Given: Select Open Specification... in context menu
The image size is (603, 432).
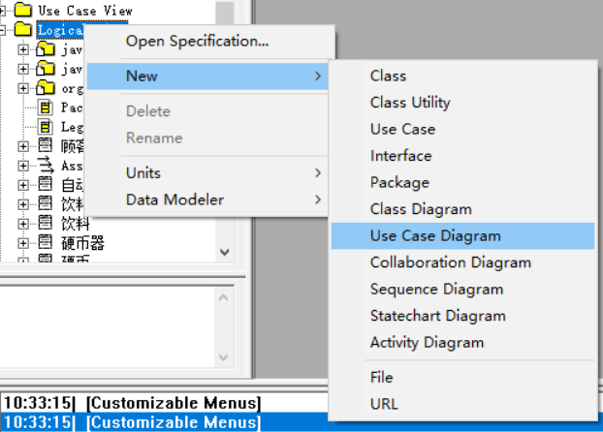Looking at the screenshot, I should point(197,41).
